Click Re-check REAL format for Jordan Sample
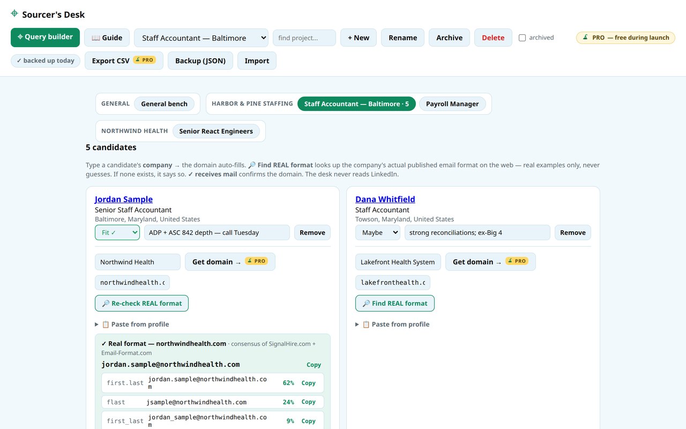 tap(141, 303)
